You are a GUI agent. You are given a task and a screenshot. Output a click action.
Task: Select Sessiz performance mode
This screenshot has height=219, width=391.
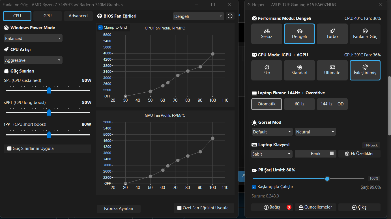[x=267, y=34]
